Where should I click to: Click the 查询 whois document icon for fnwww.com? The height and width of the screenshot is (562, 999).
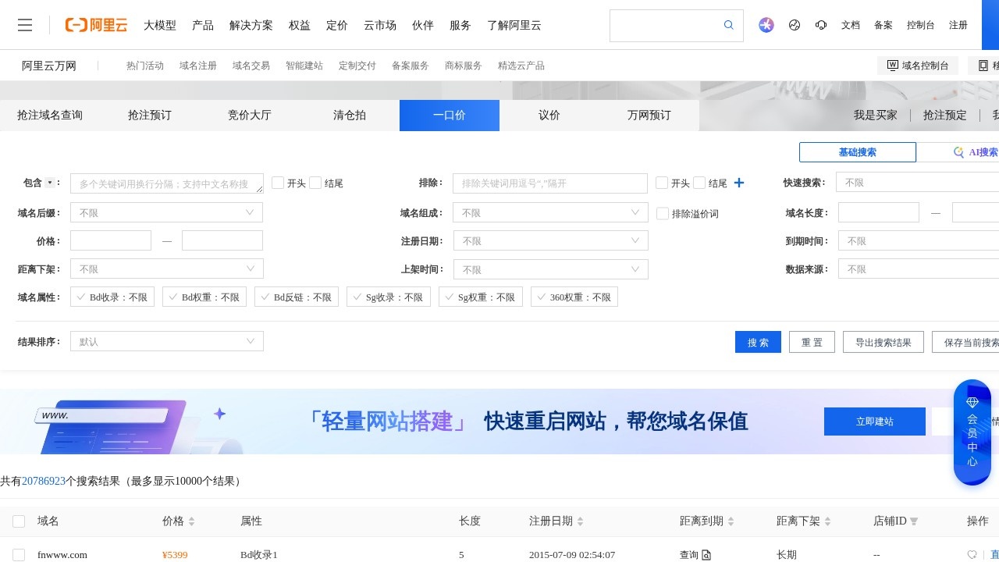pyautogui.click(x=706, y=555)
